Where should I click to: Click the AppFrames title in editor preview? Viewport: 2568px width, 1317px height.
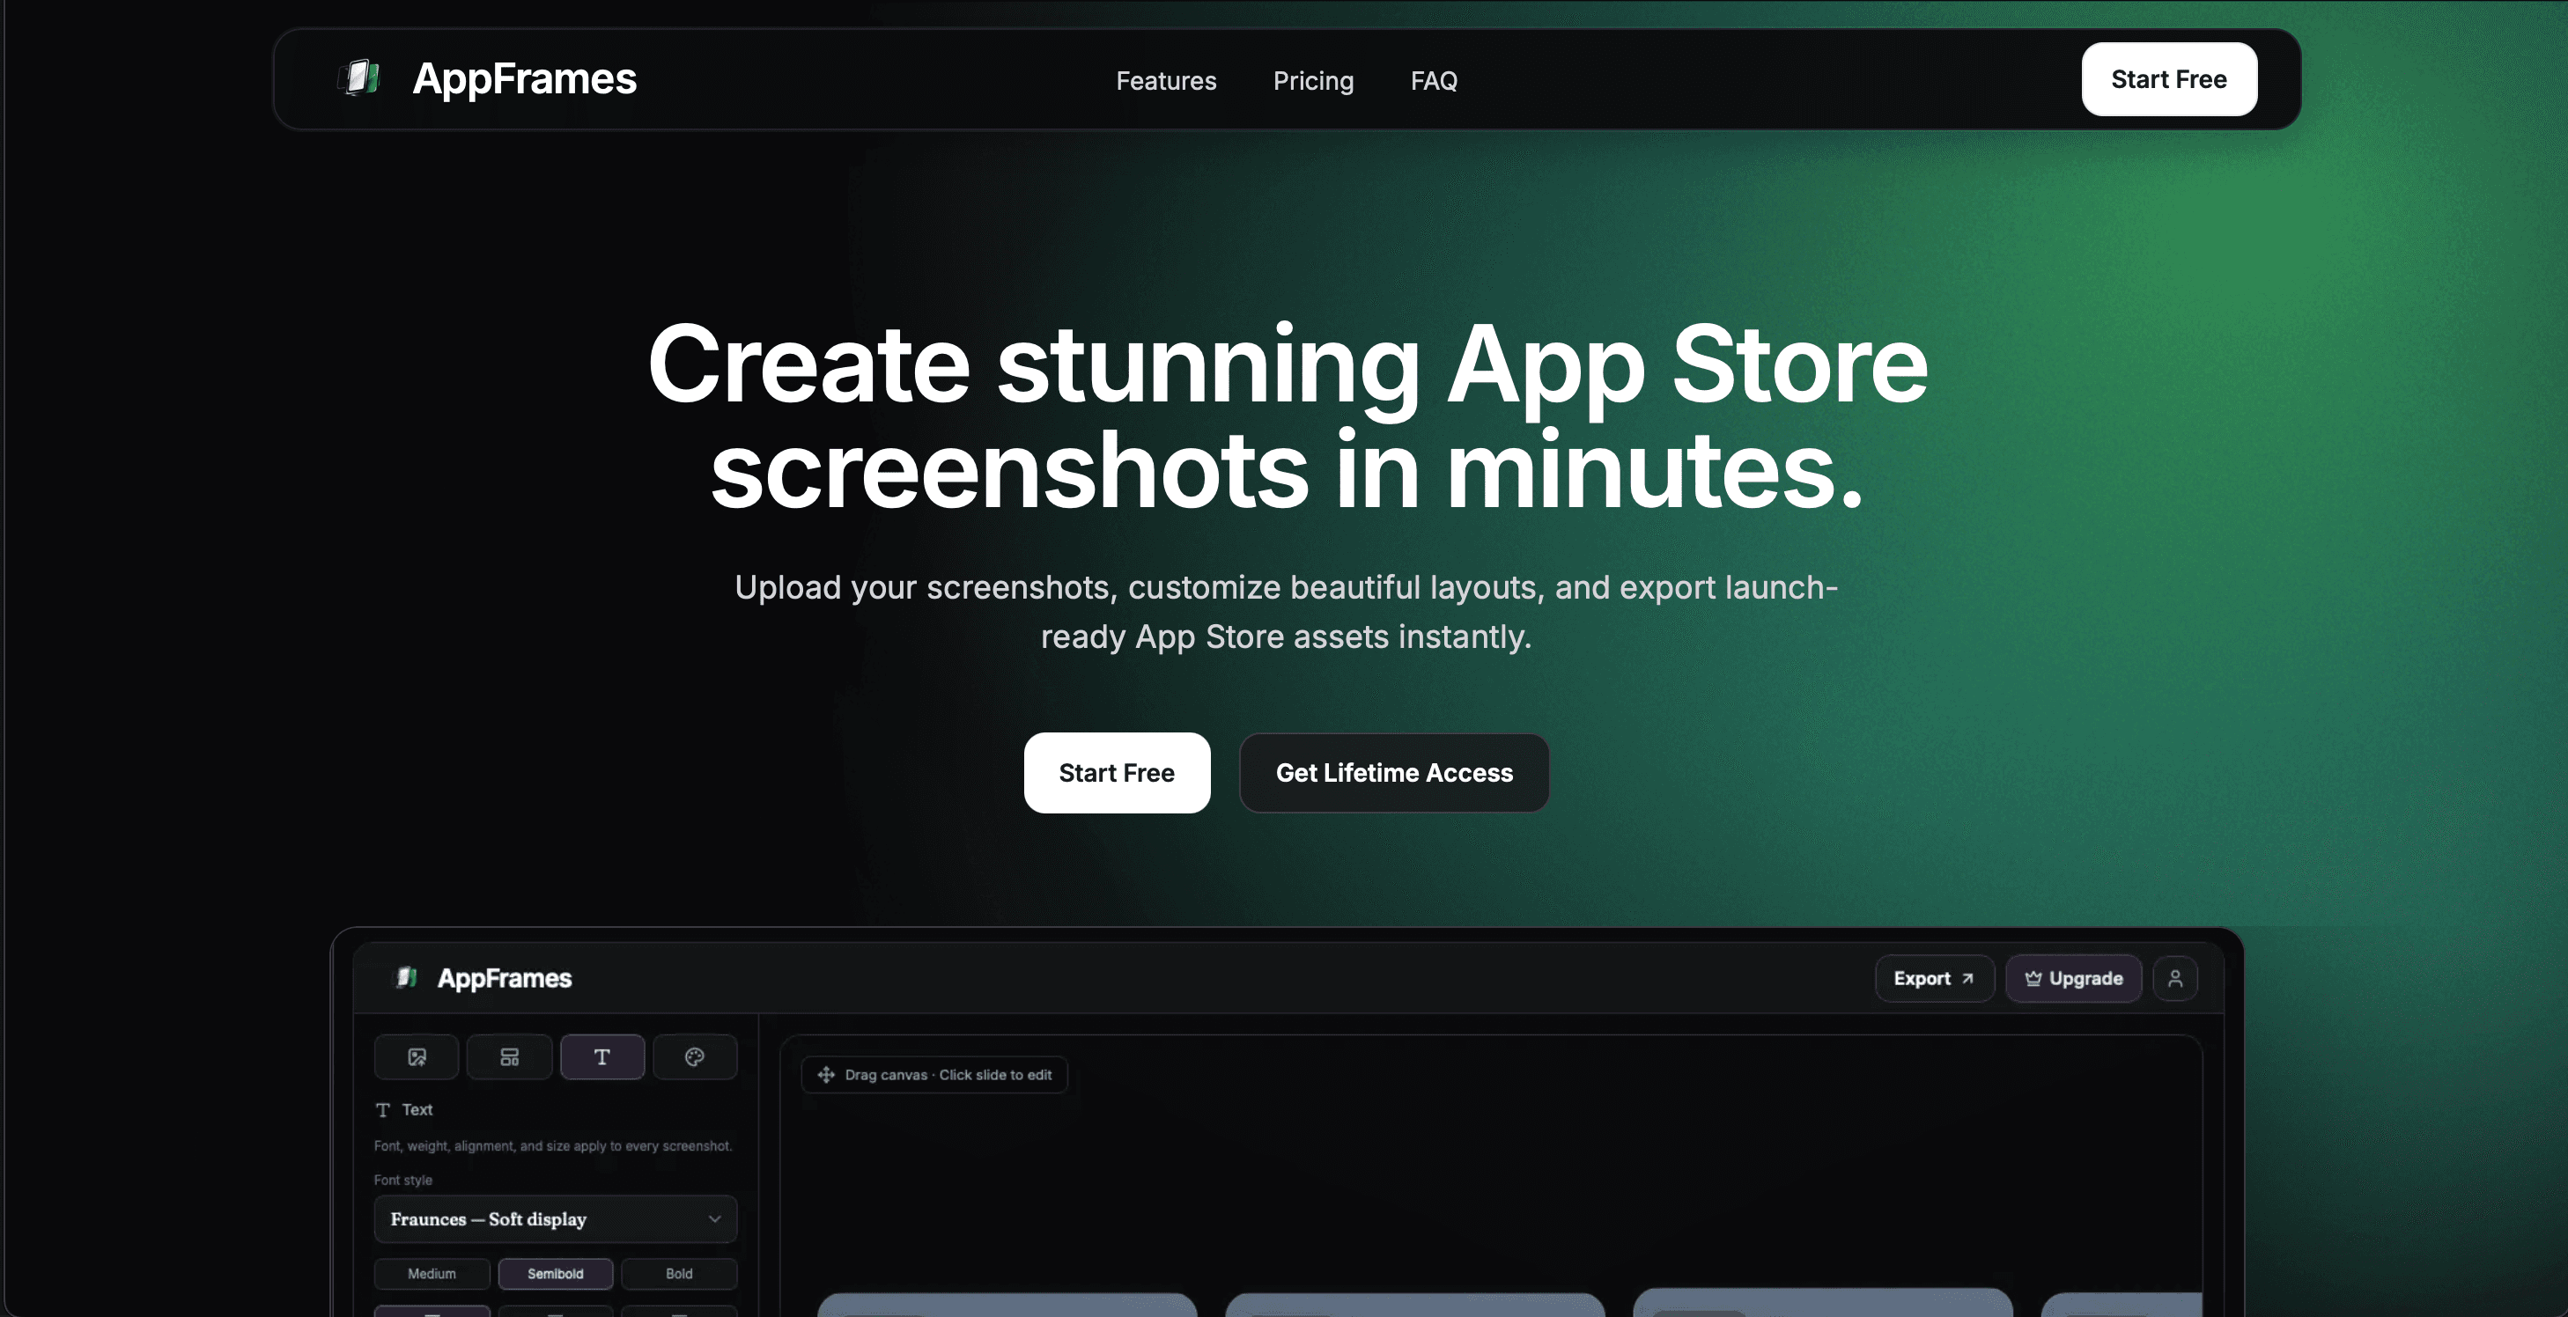[x=505, y=978]
